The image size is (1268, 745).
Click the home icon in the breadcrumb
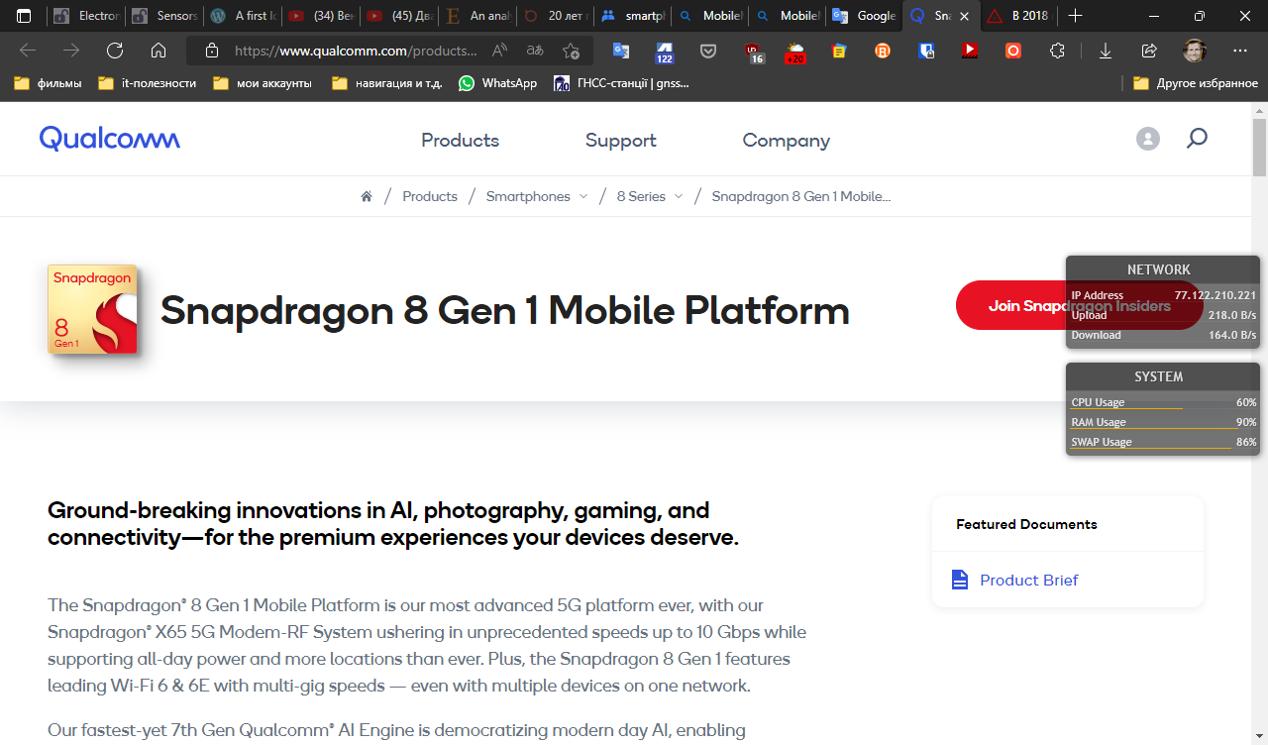(366, 195)
